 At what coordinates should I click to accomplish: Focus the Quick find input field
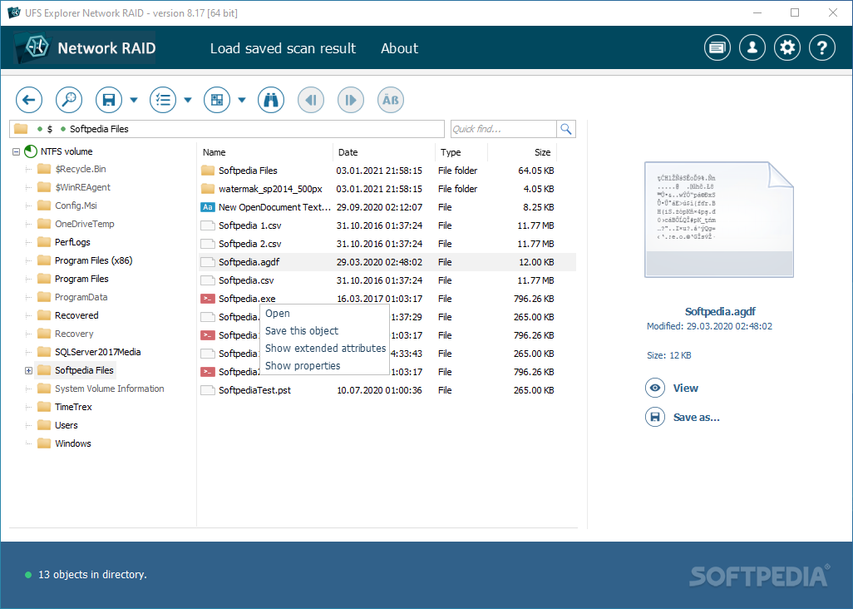click(x=504, y=129)
